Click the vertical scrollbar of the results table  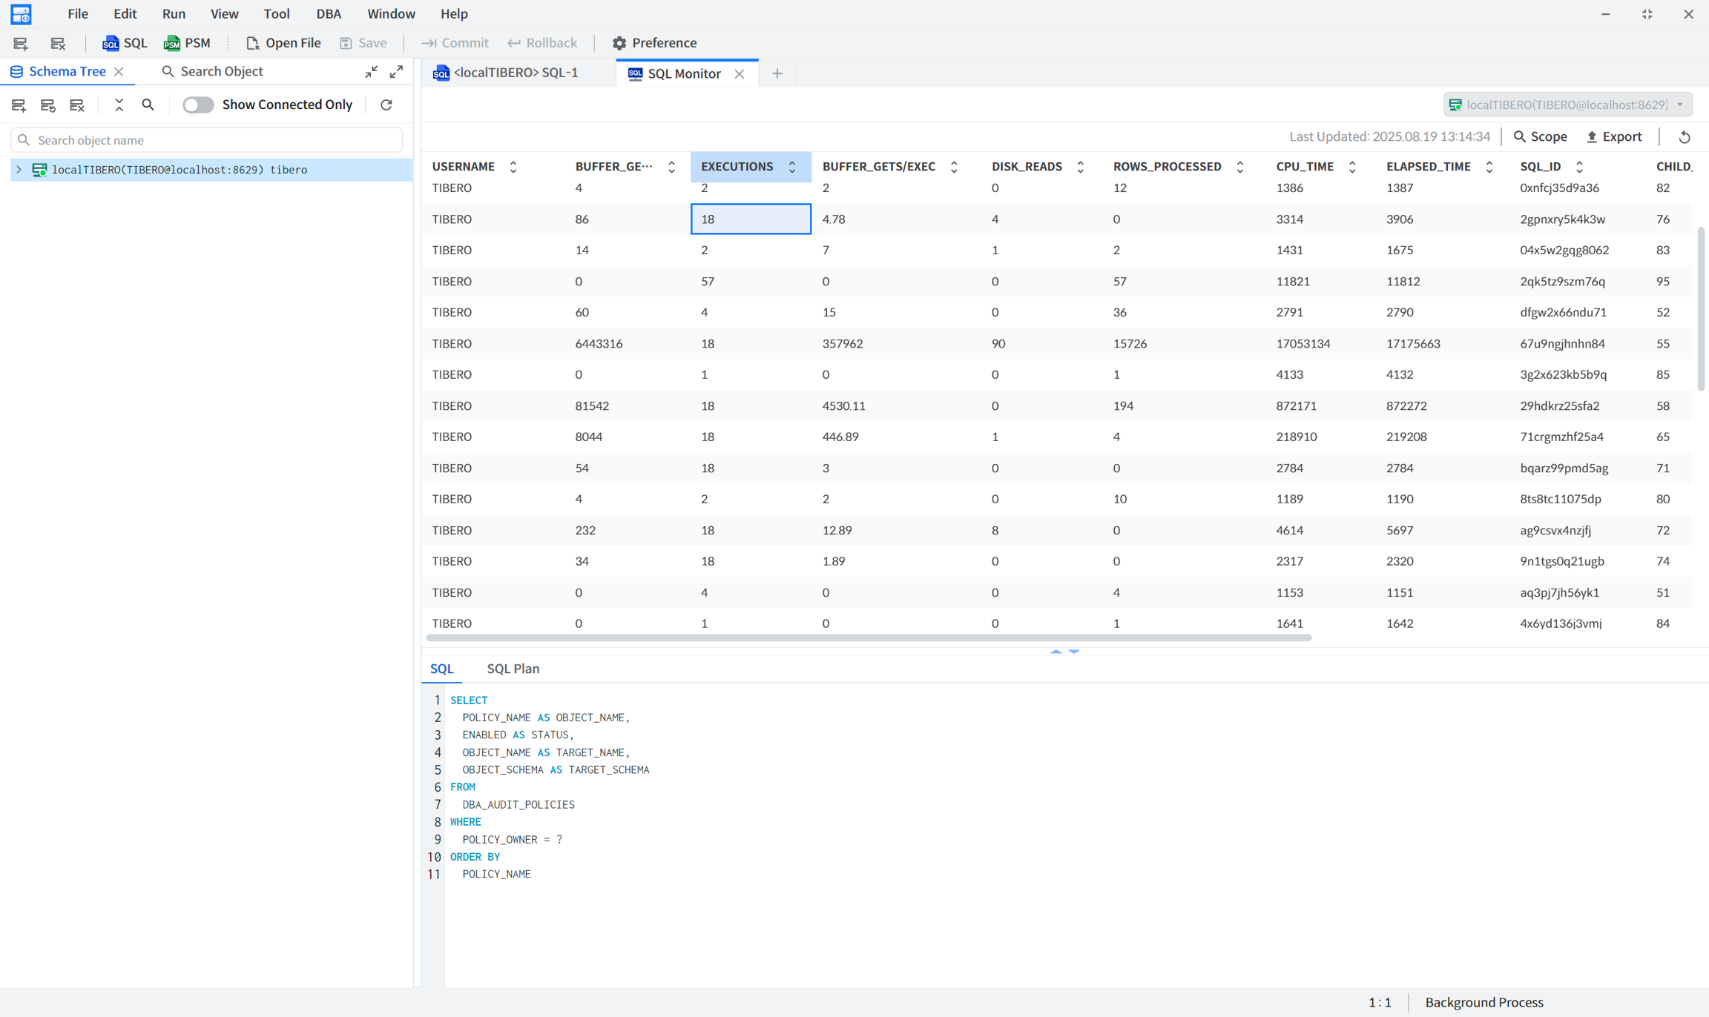[x=1701, y=309]
